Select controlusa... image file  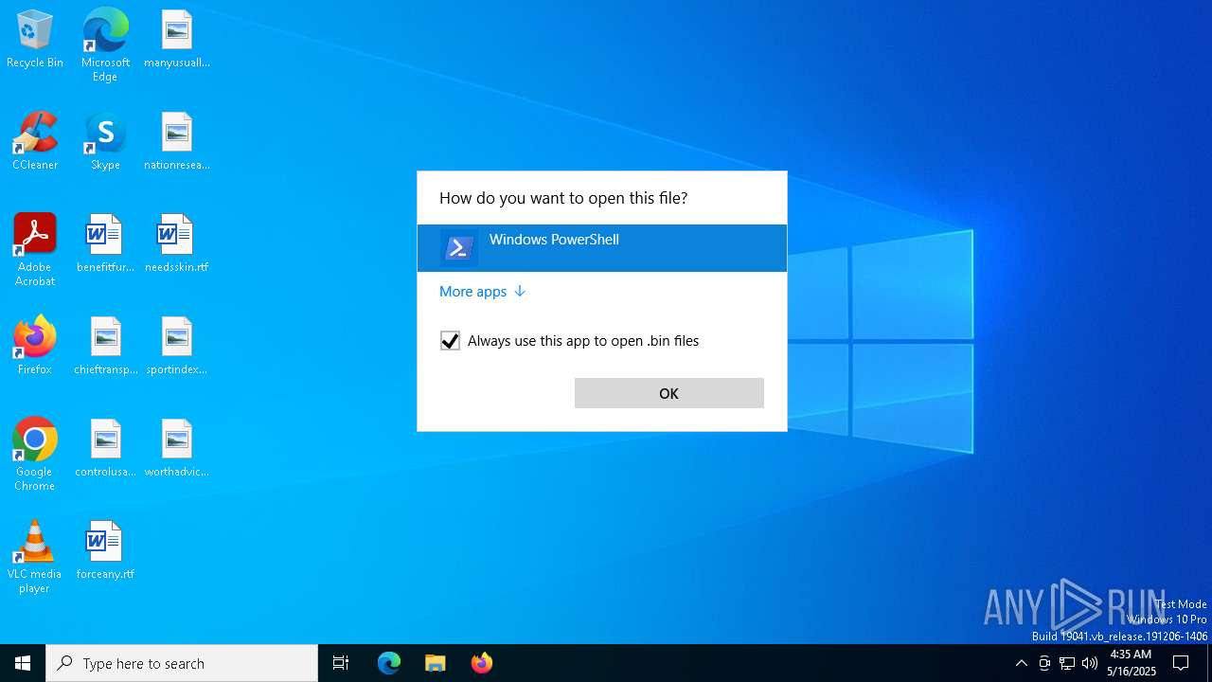click(105, 448)
